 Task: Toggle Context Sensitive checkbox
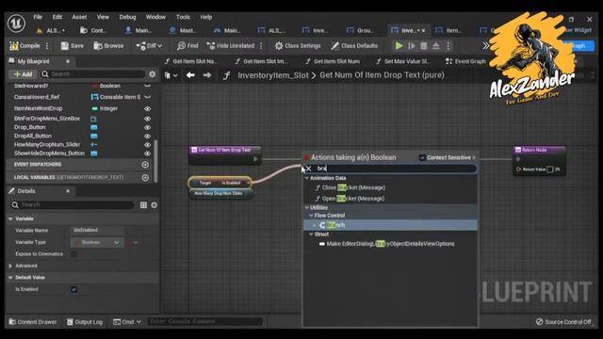coord(422,157)
